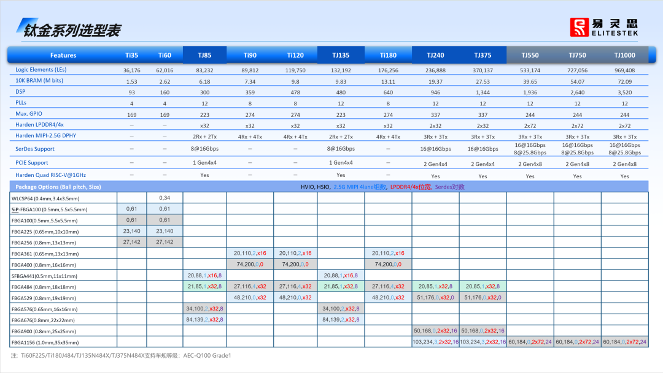The height and width of the screenshot is (373, 663).
Task: Click the 10K BRAM (M bits) row label
Action: tap(39, 81)
